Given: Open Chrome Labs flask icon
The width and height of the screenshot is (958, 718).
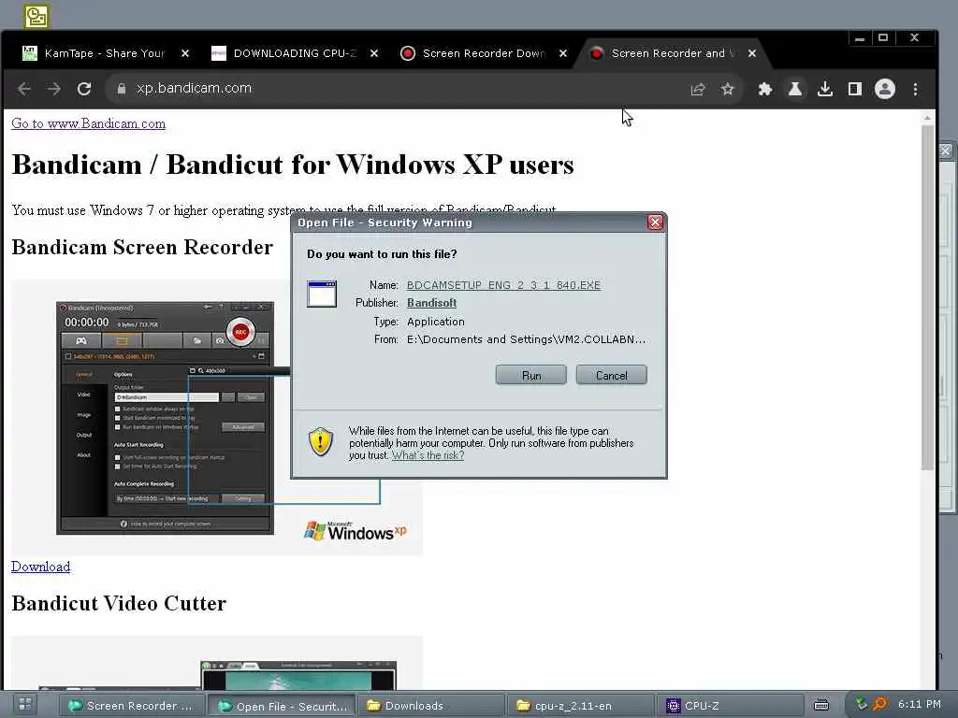Looking at the screenshot, I should 795,89.
